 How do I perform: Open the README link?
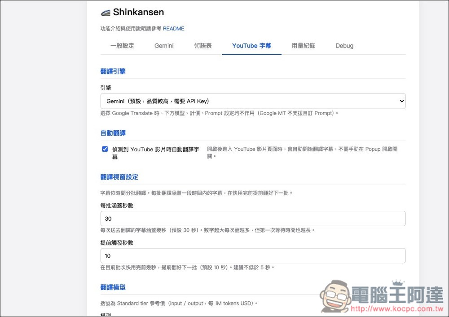click(173, 28)
